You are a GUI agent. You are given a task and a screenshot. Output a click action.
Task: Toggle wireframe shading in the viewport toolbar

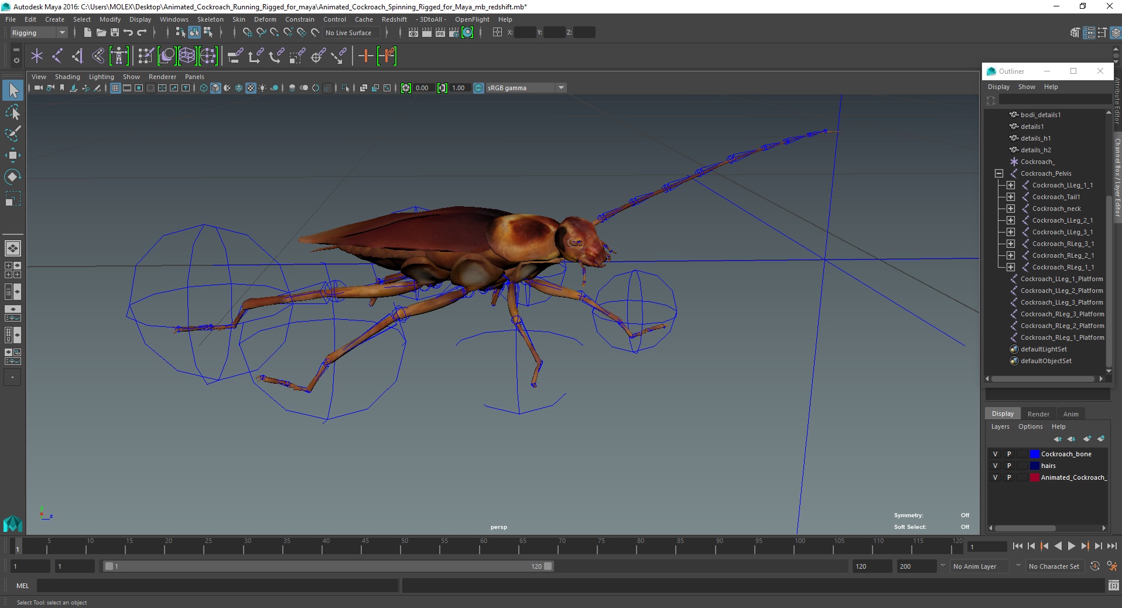click(x=204, y=88)
